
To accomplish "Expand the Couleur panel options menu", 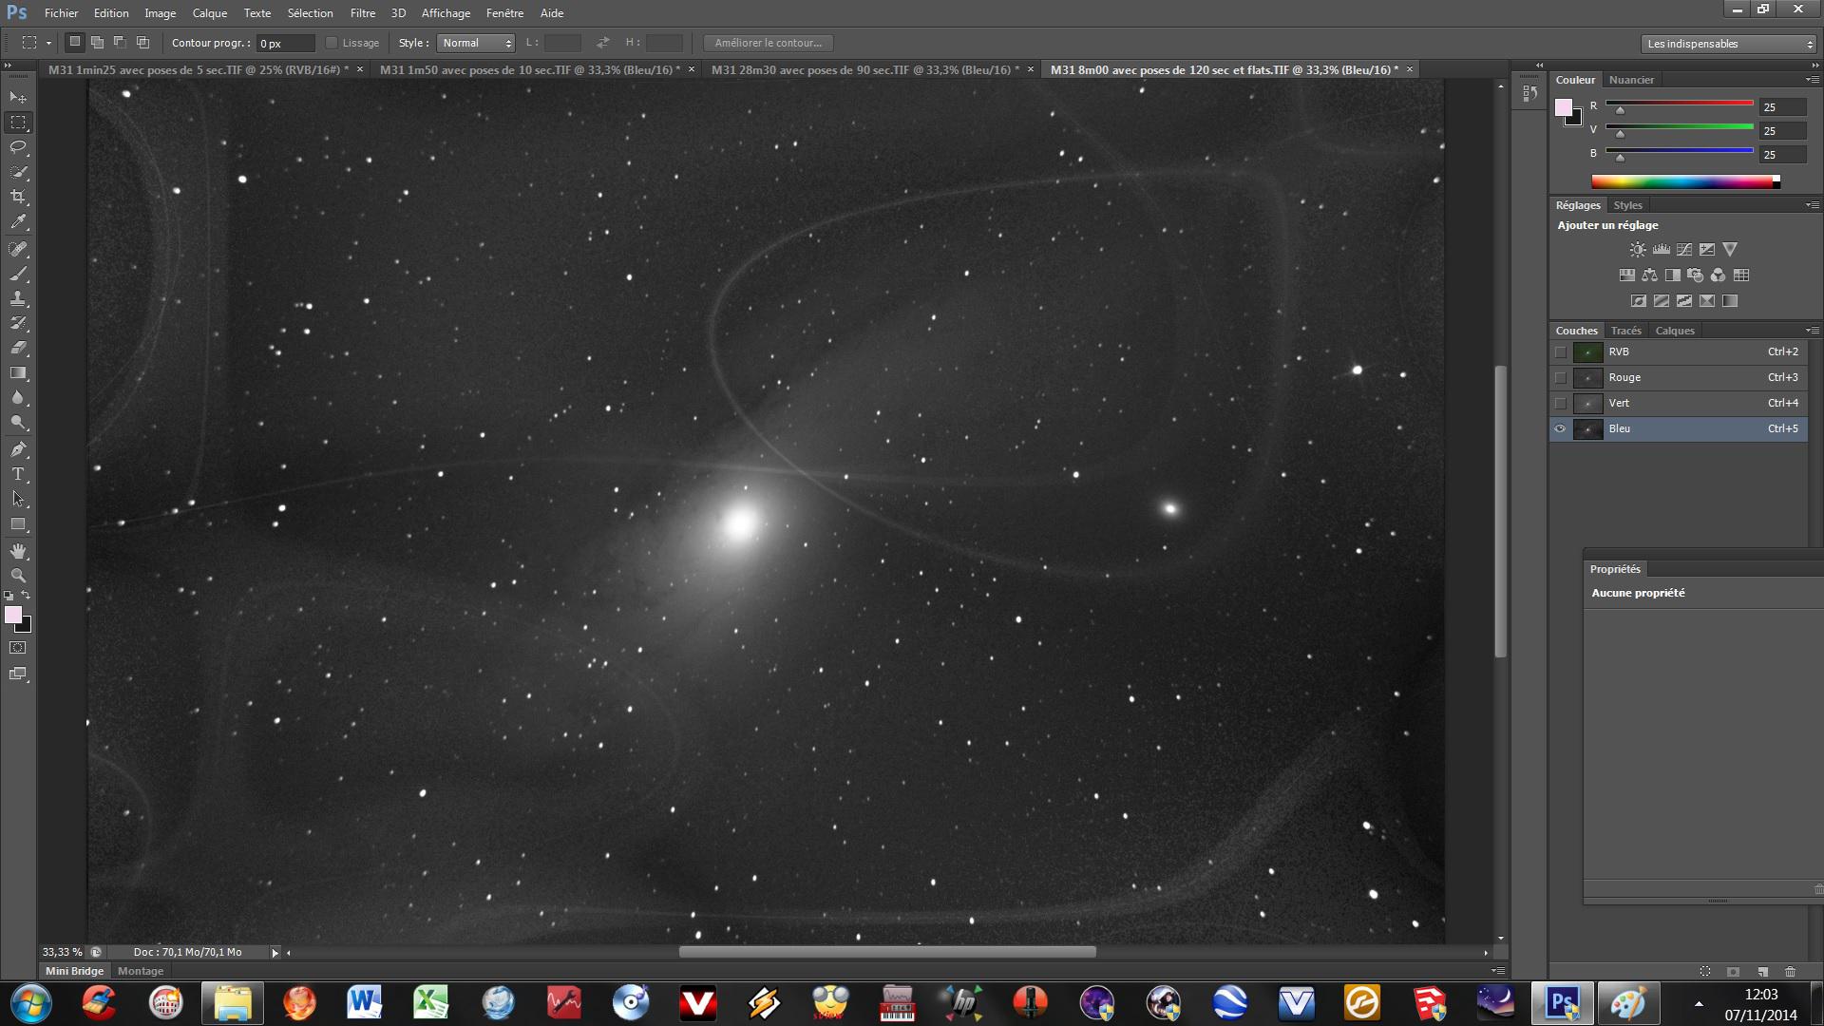I will [1812, 80].
